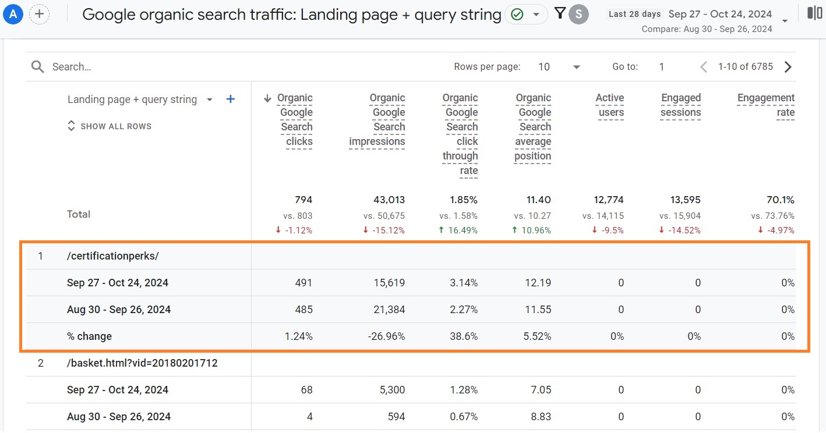Click the data quality checkmark icon
Screen dimensions: 826x433
(518, 14)
